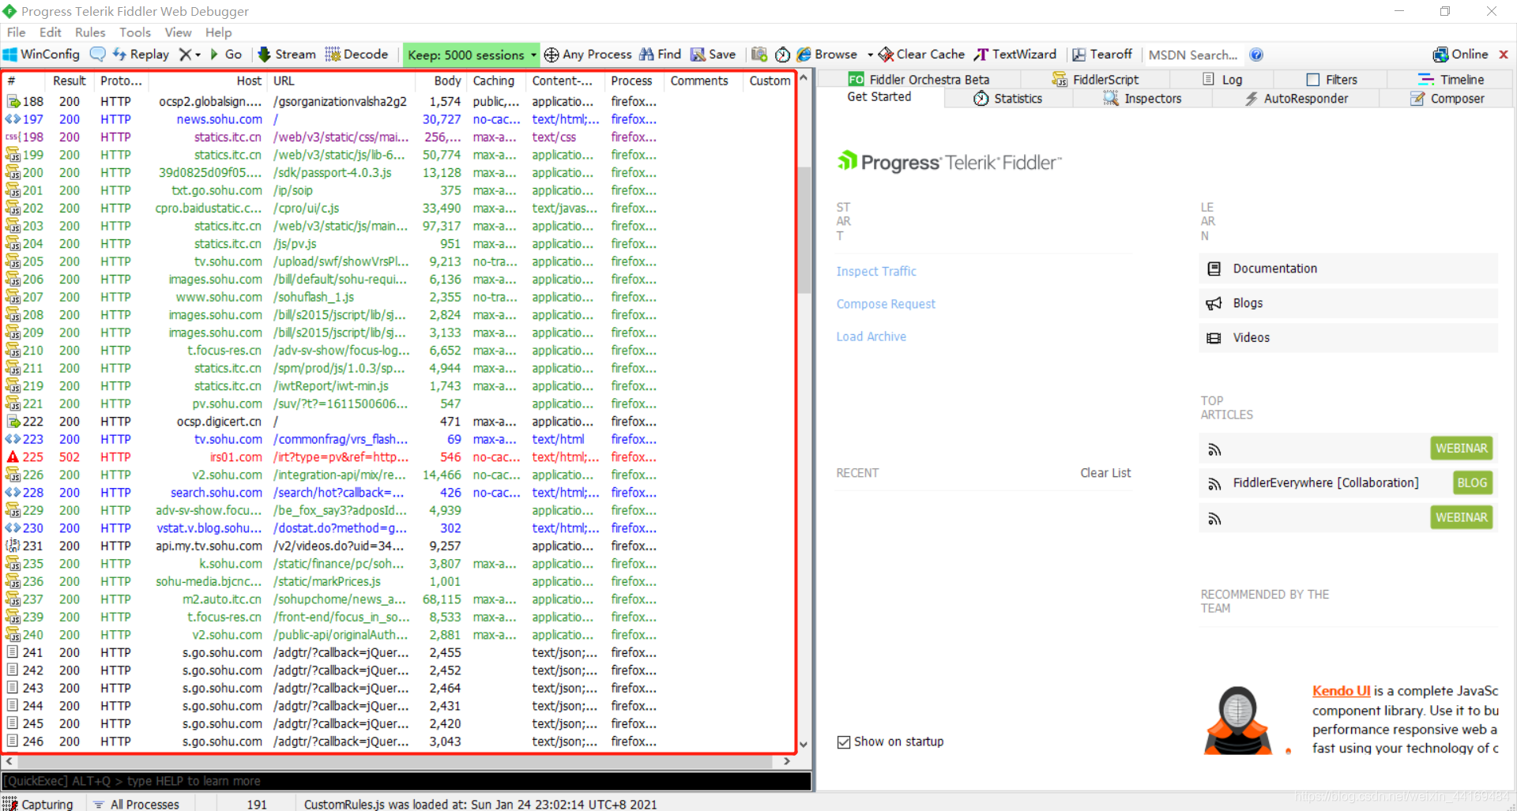1517x811 pixels.
Task: Toggle the Show on startup checkbox
Action: 844,742
